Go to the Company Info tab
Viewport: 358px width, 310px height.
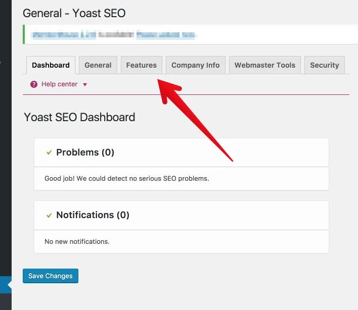click(195, 65)
